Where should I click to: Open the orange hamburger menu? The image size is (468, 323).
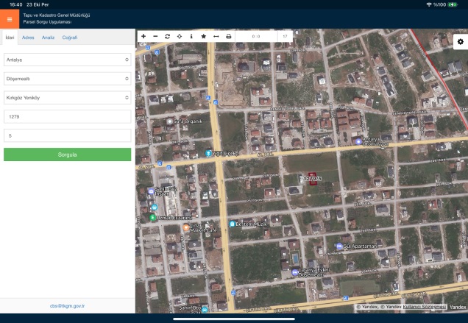tap(10, 19)
